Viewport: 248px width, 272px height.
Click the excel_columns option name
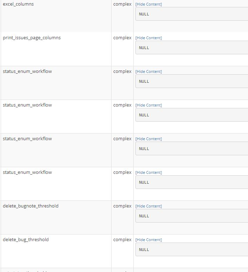tap(18, 4)
